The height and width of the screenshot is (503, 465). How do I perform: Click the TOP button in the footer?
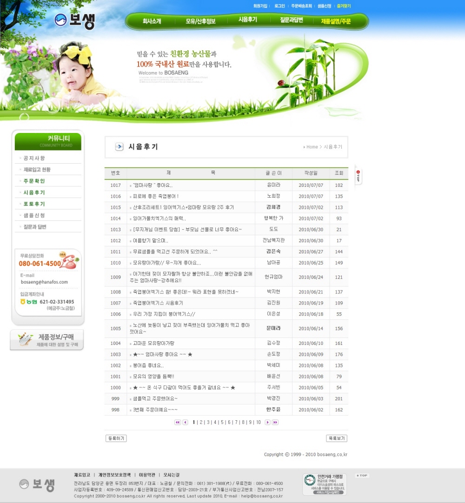pos(362,476)
